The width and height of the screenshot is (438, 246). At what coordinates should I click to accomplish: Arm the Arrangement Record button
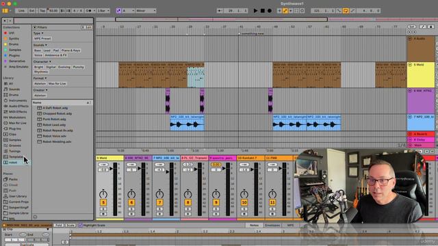pyautogui.click(x=269, y=11)
